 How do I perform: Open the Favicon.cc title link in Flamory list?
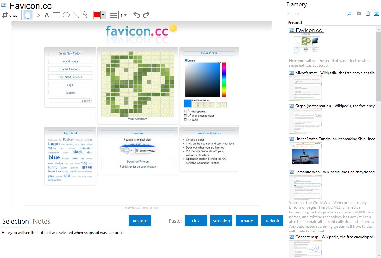pyautogui.click(x=308, y=31)
